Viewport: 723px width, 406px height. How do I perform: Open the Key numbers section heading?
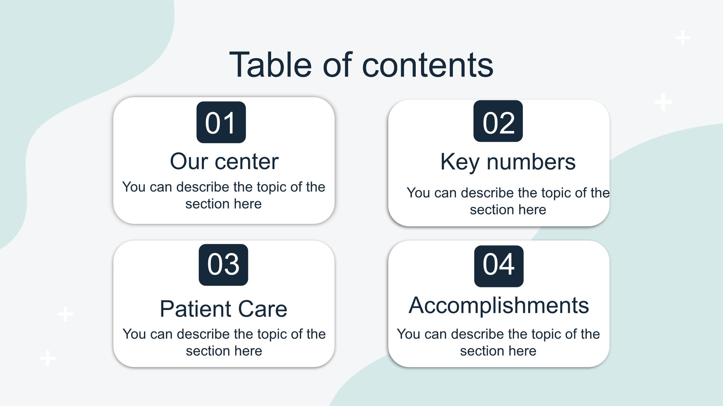pyautogui.click(x=508, y=162)
